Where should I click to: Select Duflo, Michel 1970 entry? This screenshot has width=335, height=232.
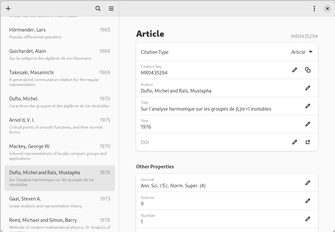[60, 102]
